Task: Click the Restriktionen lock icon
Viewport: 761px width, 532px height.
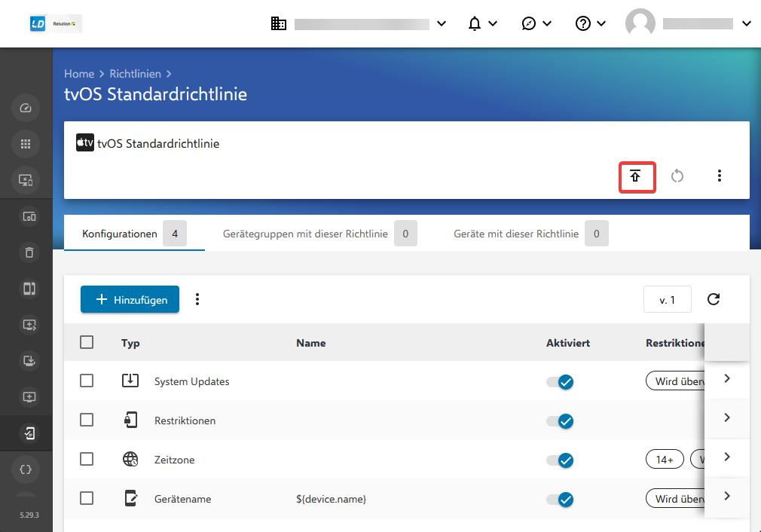Action: [x=130, y=420]
